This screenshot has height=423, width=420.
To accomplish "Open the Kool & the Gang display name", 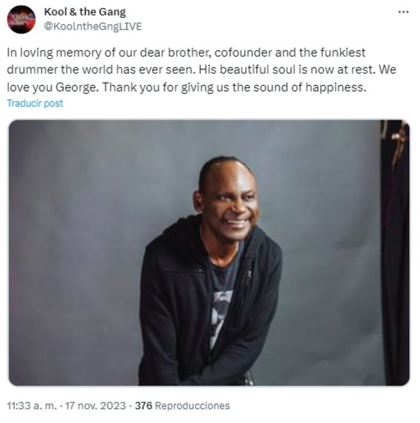I will click(x=85, y=12).
